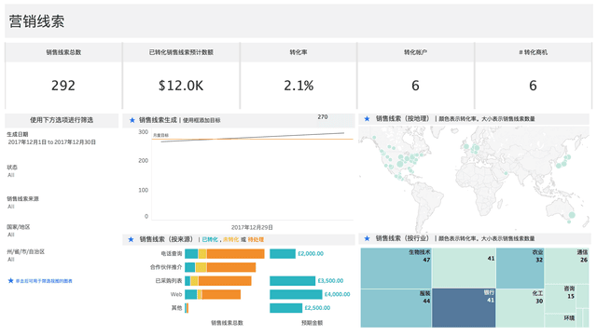Click the star icon beside 销售线索生成 title
597x336 pixels.
pos(132,120)
